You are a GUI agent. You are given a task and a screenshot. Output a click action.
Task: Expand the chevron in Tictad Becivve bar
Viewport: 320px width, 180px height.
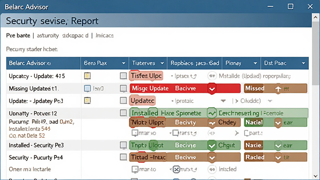(x=212, y=158)
